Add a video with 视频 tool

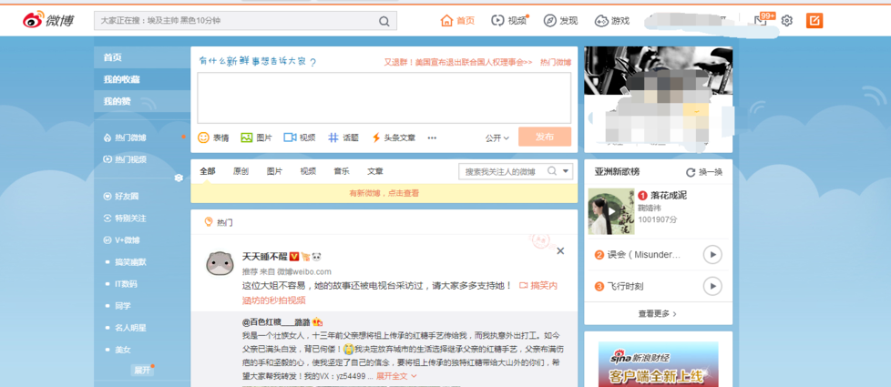(x=300, y=137)
